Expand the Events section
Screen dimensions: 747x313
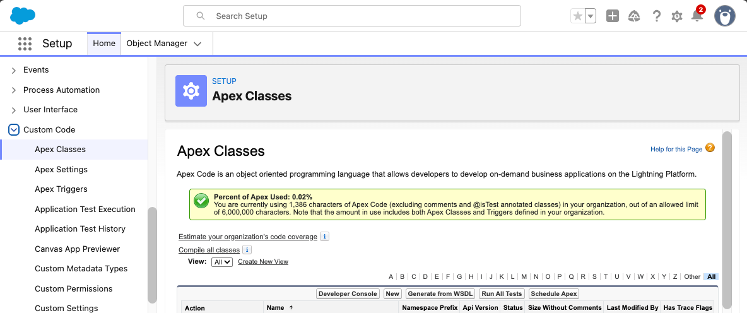coord(14,70)
